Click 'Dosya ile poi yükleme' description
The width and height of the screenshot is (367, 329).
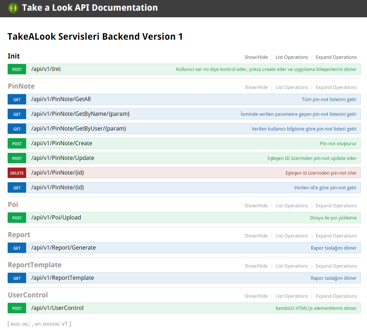coord(333,218)
